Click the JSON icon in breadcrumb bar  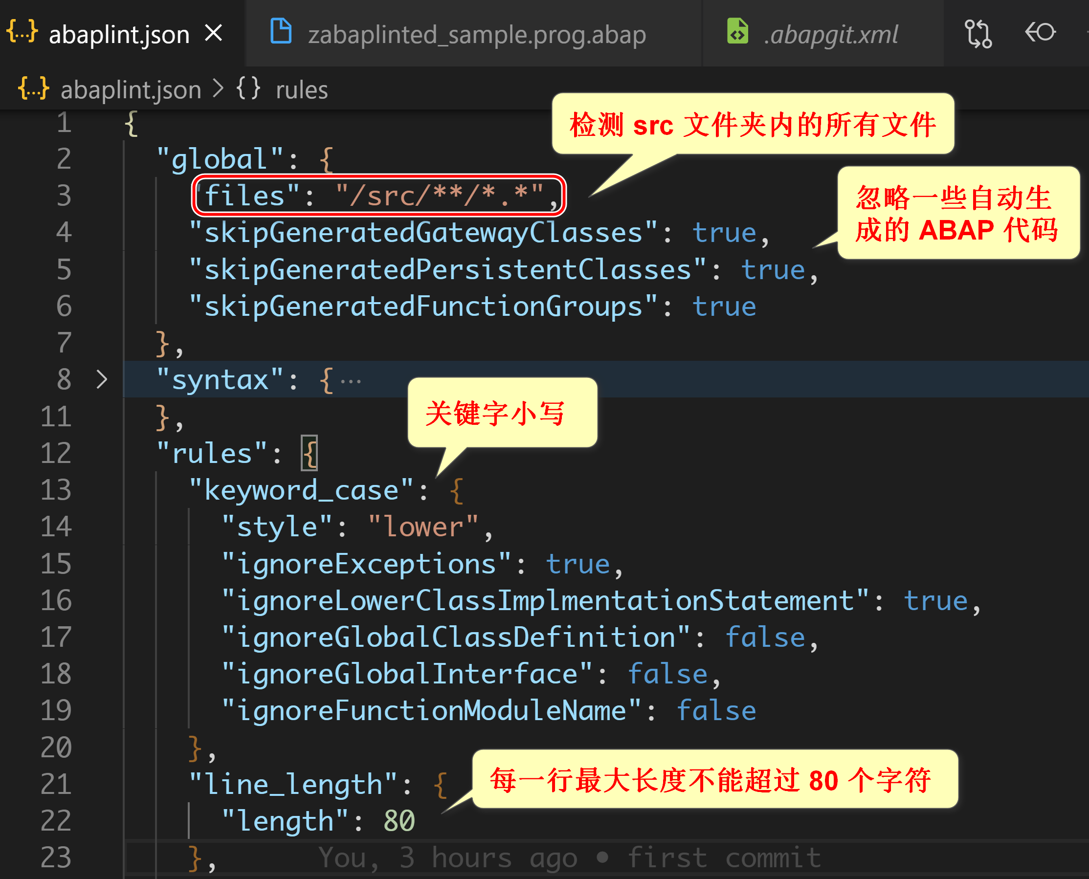point(33,88)
